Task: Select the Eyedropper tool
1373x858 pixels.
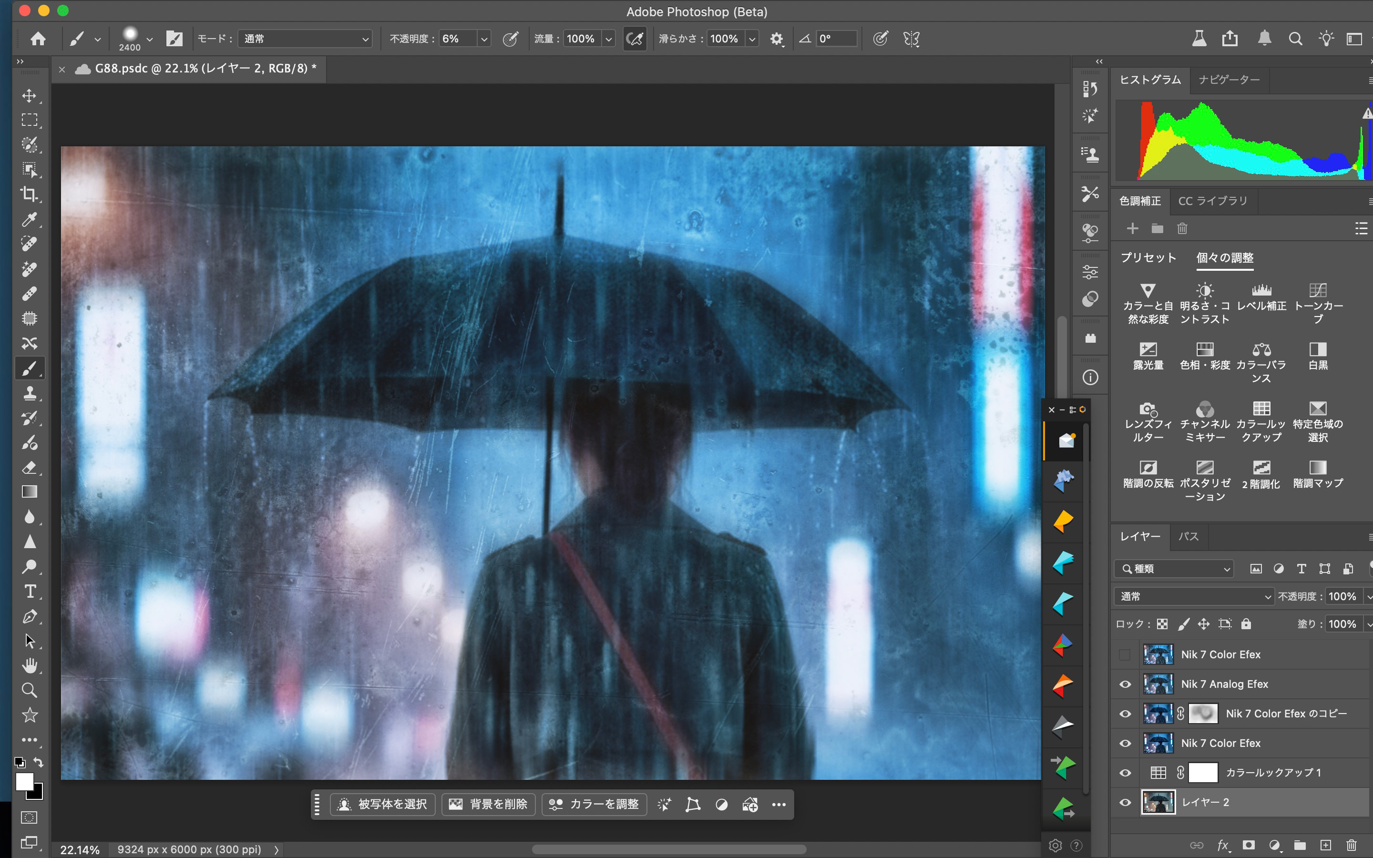Action: (29, 219)
